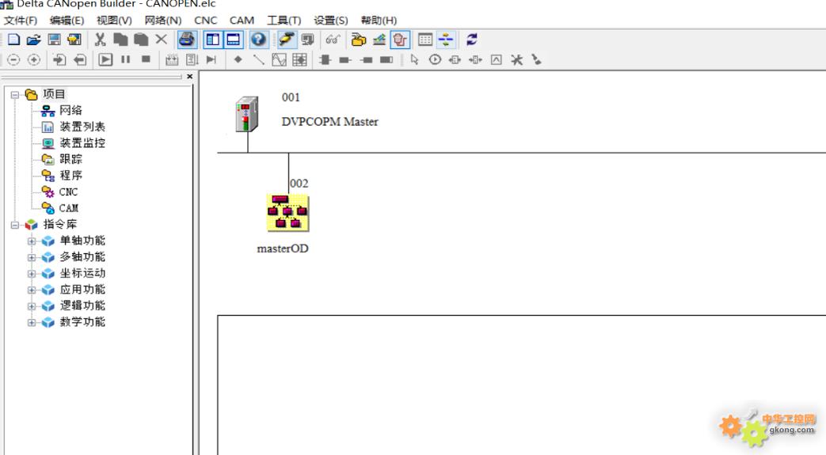The width and height of the screenshot is (826, 455).
Task: Click the Cut scissors icon
Action: click(100, 40)
